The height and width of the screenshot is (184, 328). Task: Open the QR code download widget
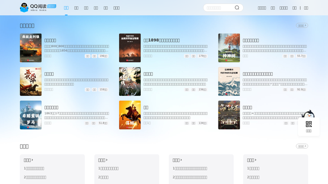(308, 126)
